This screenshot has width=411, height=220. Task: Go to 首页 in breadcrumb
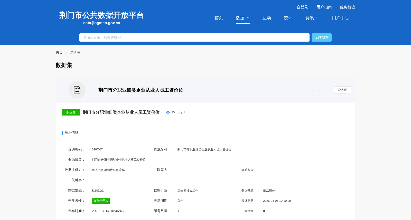coord(59,52)
